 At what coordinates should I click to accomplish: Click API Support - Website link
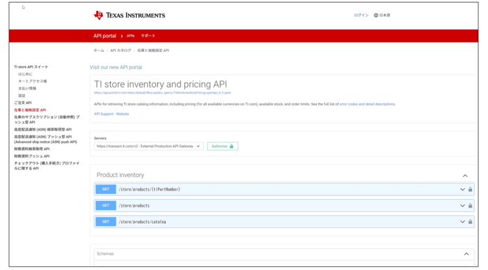click(111, 114)
